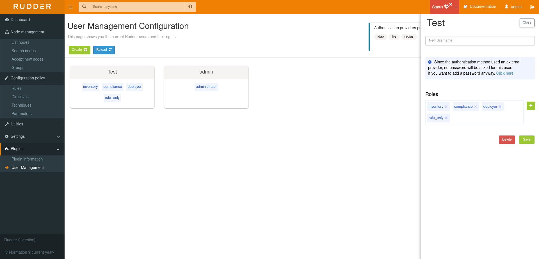Click the green Create button
The width and height of the screenshot is (539, 259).
click(x=79, y=50)
